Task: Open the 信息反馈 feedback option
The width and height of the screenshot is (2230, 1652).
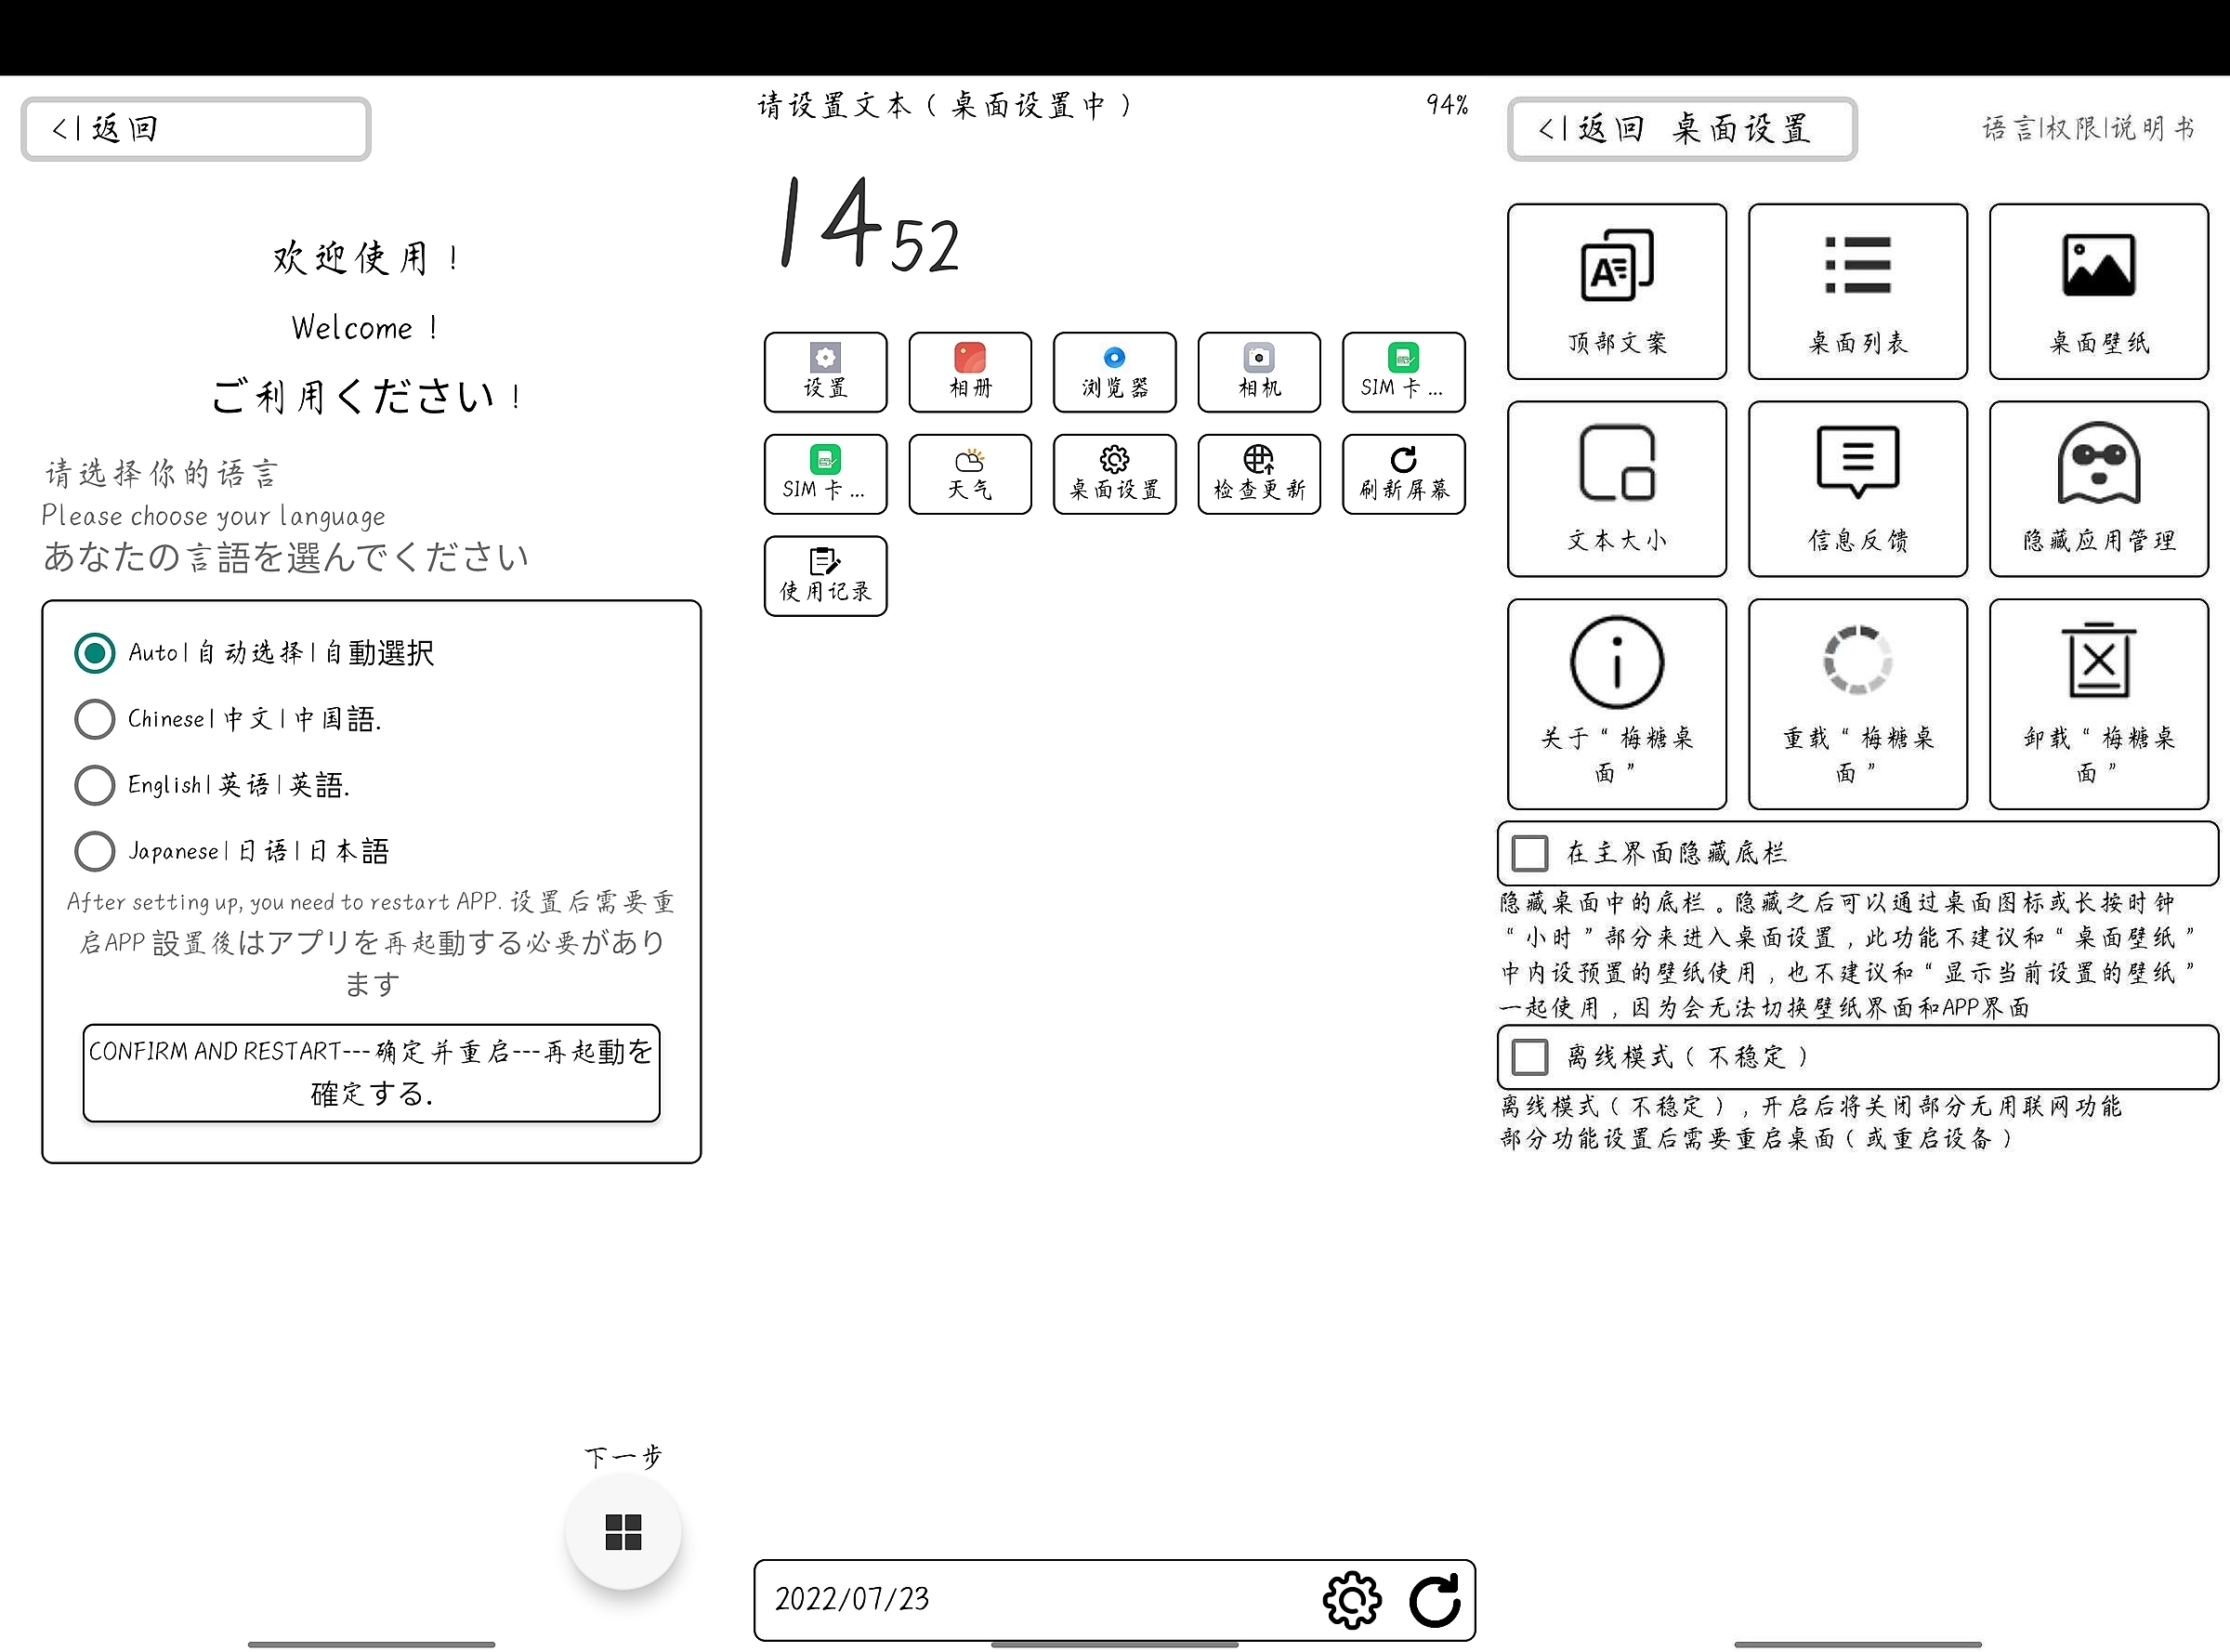Action: [1857, 489]
